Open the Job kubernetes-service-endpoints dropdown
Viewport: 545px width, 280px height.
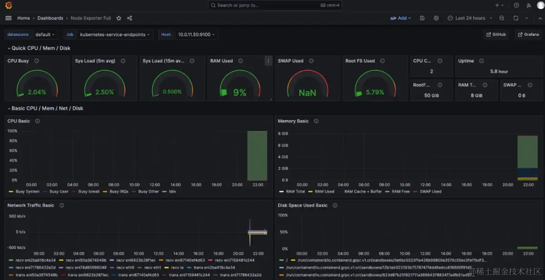[x=115, y=34]
